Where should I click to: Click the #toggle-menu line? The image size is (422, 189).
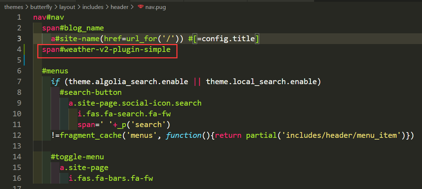(x=77, y=157)
